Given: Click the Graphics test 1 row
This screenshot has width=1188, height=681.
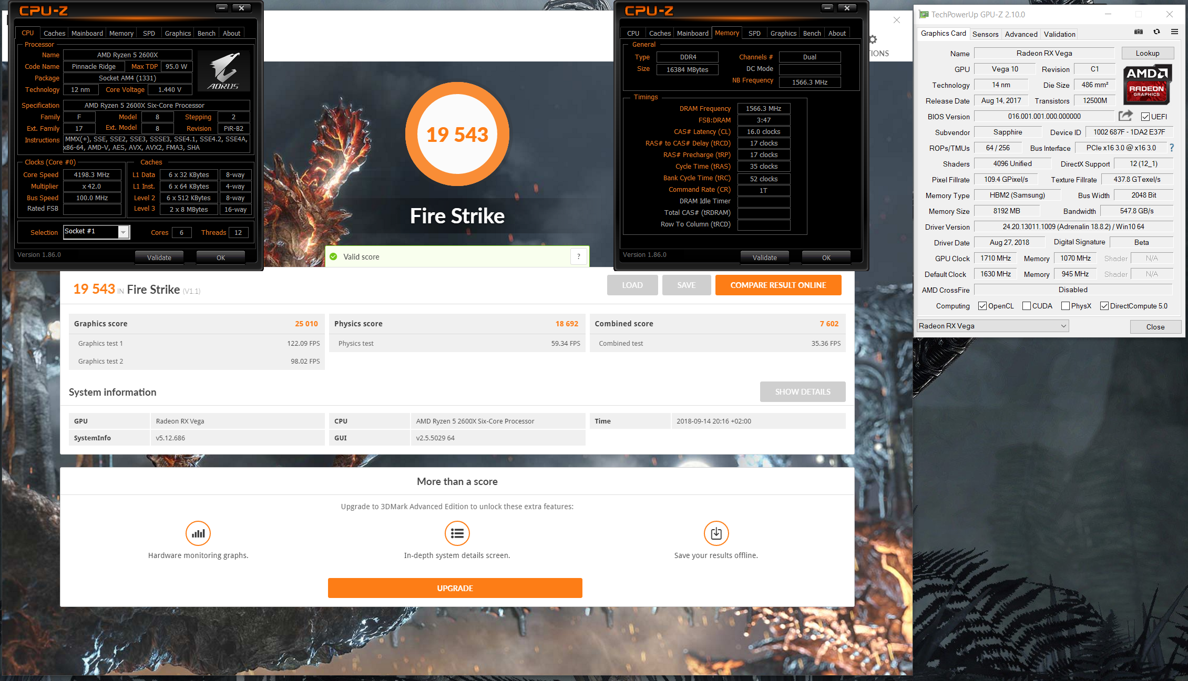Looking at the screenshot, I should tap(197, 343).
